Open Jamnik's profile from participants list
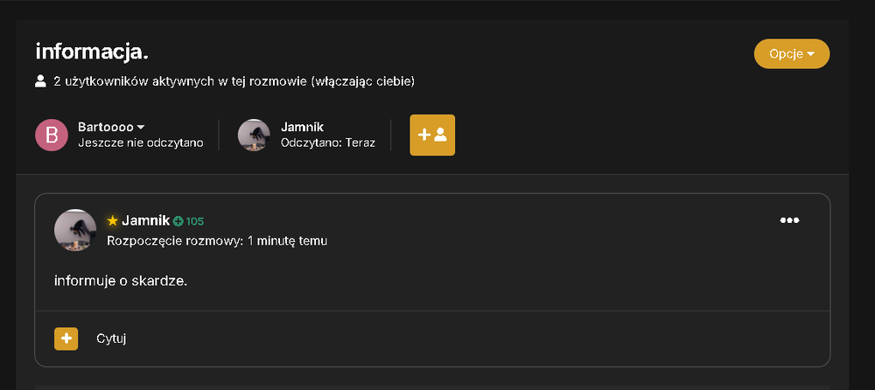The width and height of the screenshot is (875, 390). [303, 127]
